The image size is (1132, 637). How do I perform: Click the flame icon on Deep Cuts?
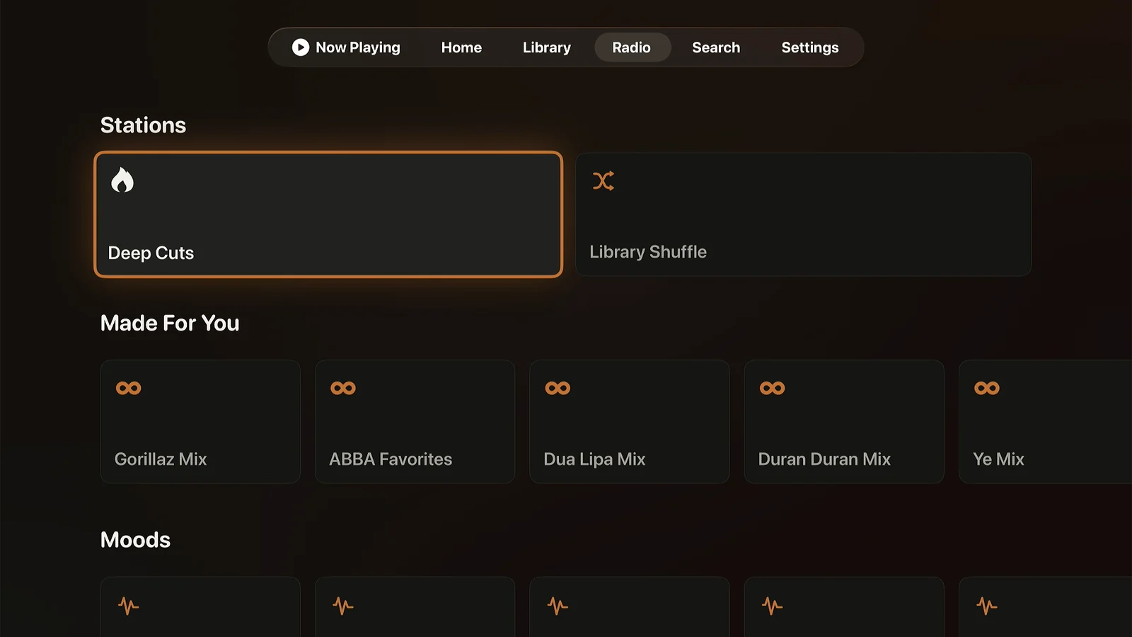coord(122,180)
